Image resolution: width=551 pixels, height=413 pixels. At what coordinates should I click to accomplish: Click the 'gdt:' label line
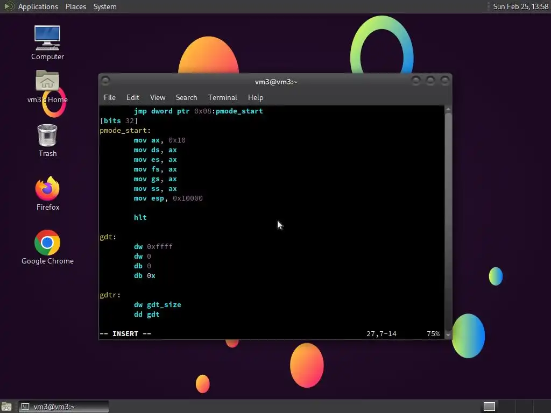tap(108, 237)
